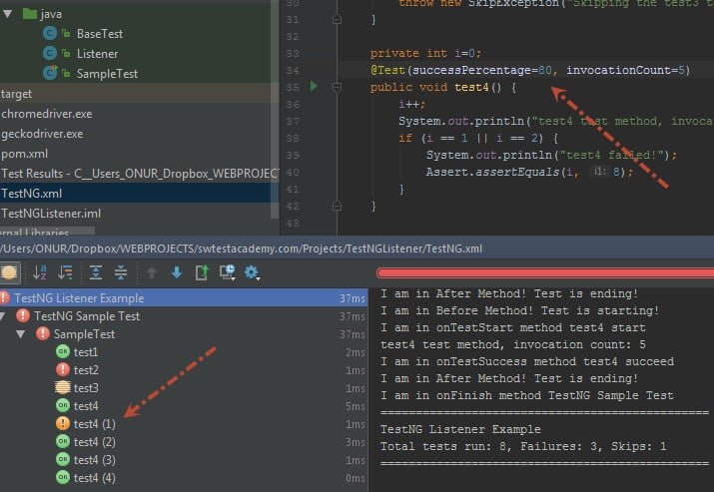Click the 'onTestSuccess method test4 succeed' console line

pyautogui.click(x=527, y=362)
